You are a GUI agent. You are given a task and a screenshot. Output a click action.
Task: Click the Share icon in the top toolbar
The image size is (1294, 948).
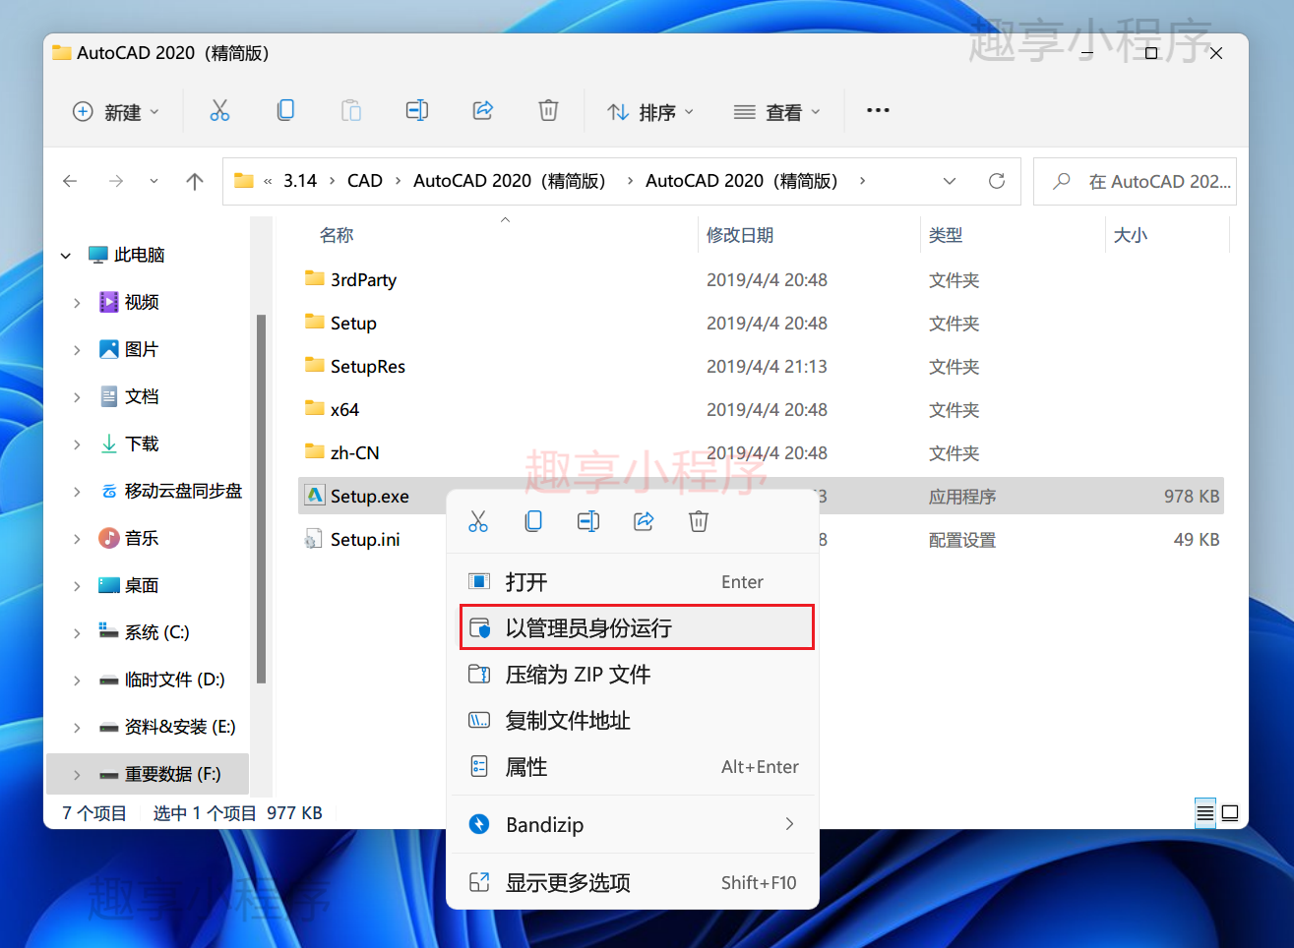pyautogui.click(x=483, y=111)
